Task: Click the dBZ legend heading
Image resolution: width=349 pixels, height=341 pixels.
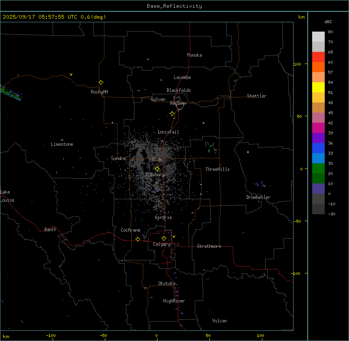Action: click(328, 21)
